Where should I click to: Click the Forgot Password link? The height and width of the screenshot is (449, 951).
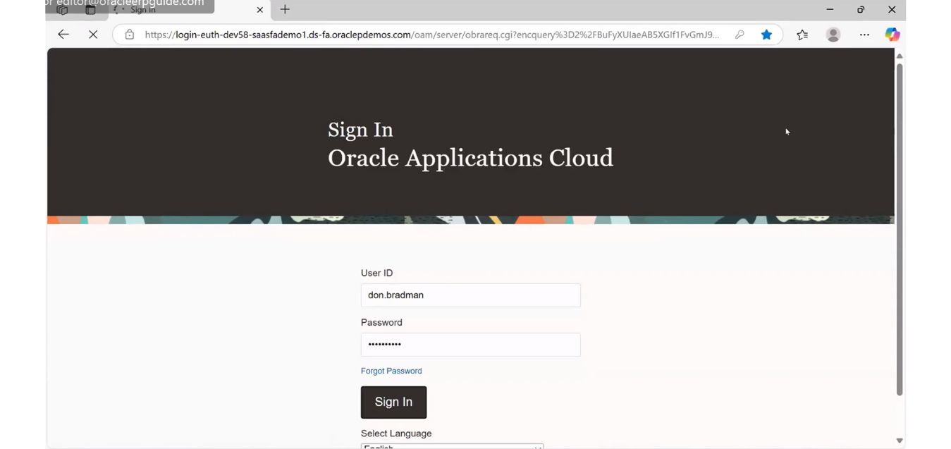391,370
